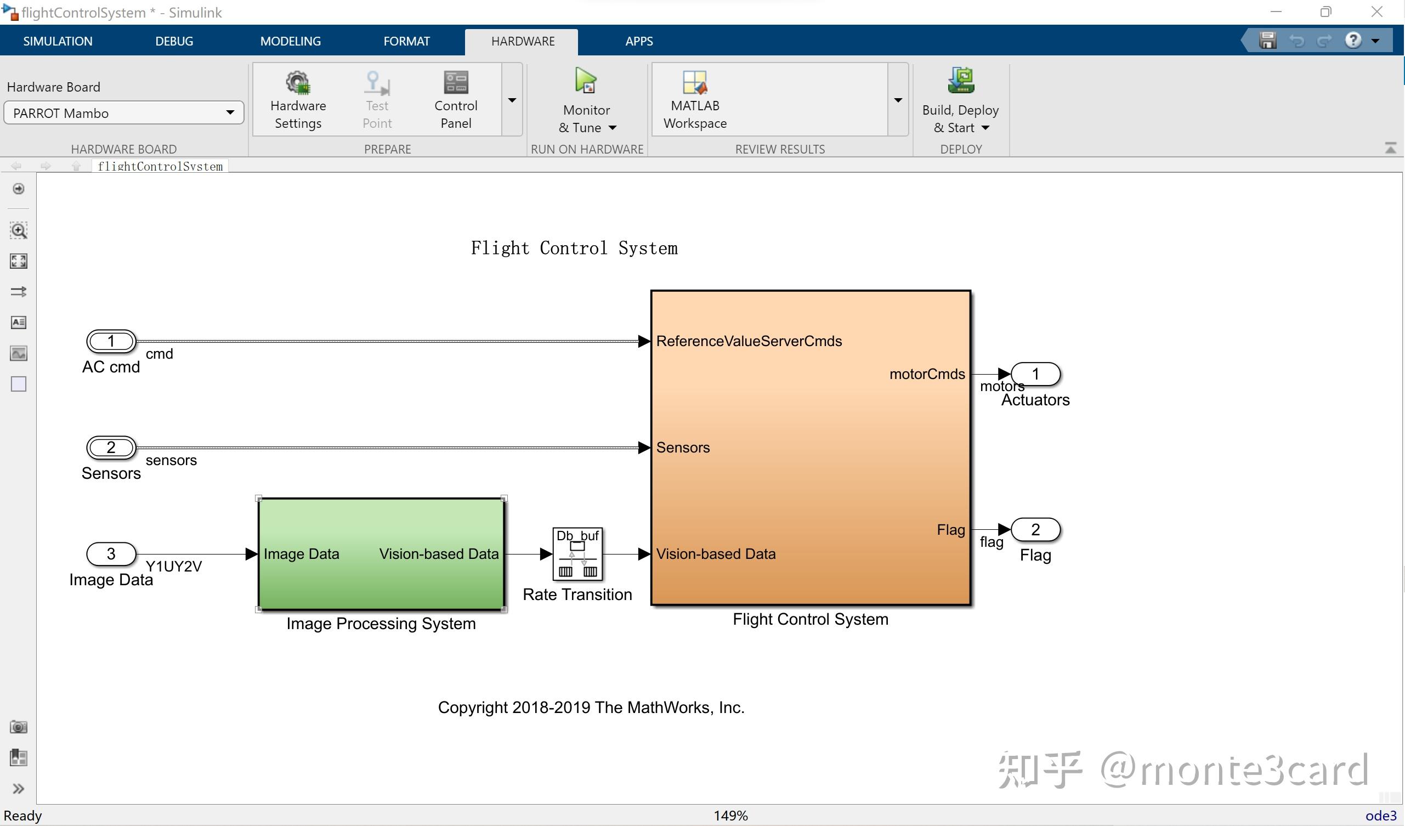Toggle Sample Time display arrows icon
The width and height of the screenshot is (1405, 826).
point(19,291)
